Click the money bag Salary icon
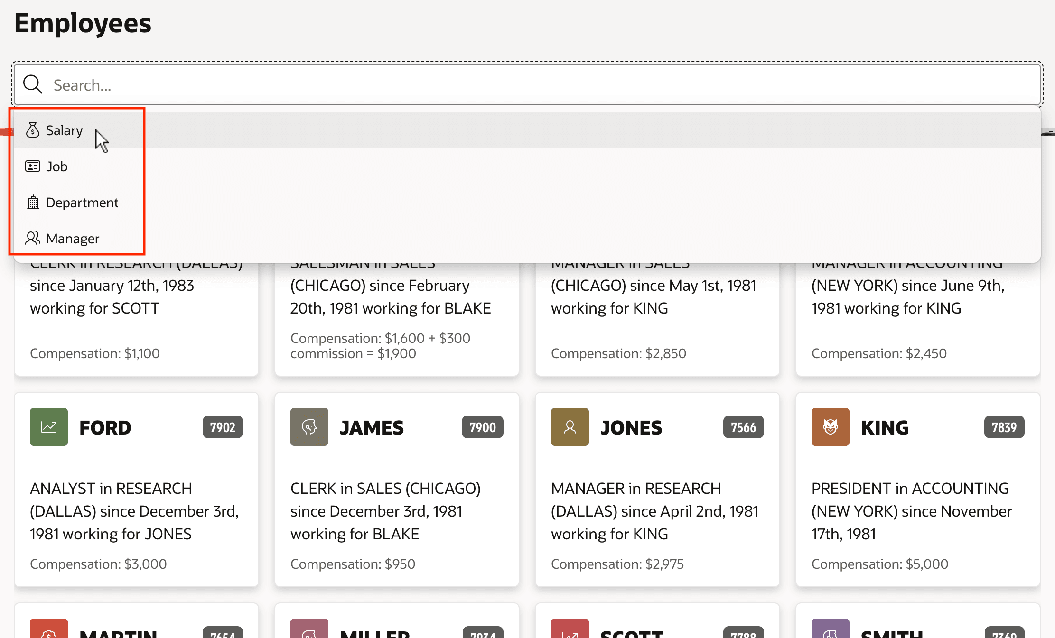 [x=33, y=130]
